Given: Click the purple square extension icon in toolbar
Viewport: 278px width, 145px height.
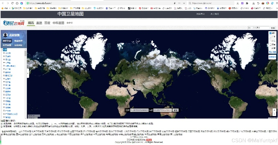Looking at the screenshot, I should (x=242, y=3).
